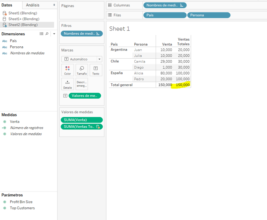267x220 pixels.
Task: Click the SUMA(Venta) pill in Valores de medidas
Action: coord(81,120)
